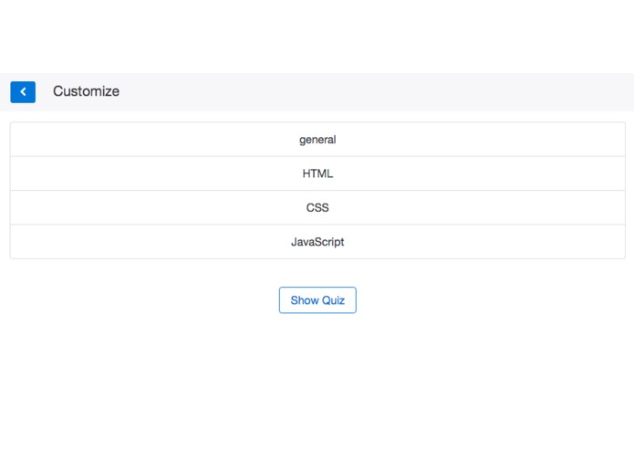This screenshot has width=634, height=451.
Task: Go back with the blue chevron button
Action: [x=23, y=92]
